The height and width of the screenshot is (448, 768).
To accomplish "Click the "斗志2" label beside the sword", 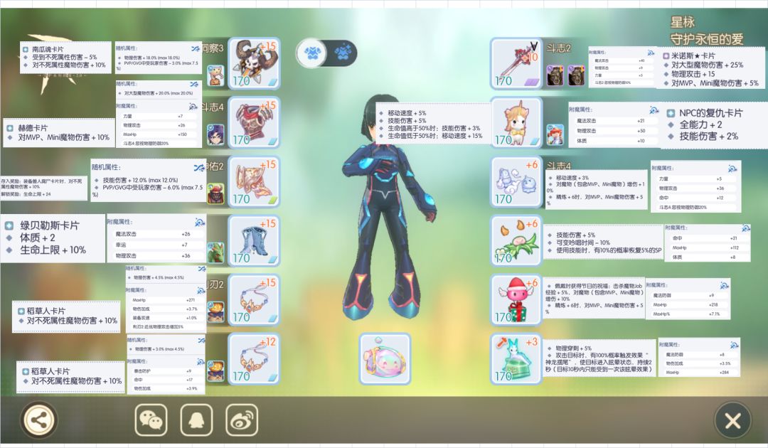I will (559, 48).
